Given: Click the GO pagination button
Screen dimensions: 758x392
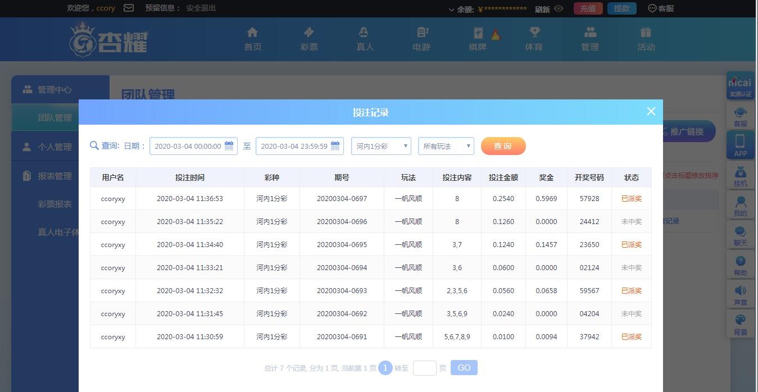Looking at the screenshot, I should coord(464,368).
